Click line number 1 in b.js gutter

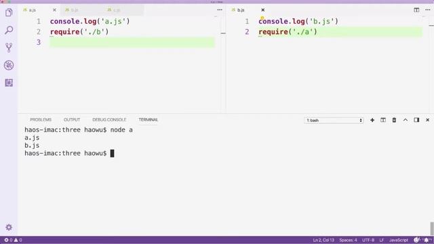click(x=247, y=21)
